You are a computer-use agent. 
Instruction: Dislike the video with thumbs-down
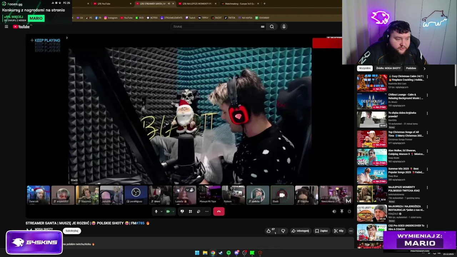point(283,231)
